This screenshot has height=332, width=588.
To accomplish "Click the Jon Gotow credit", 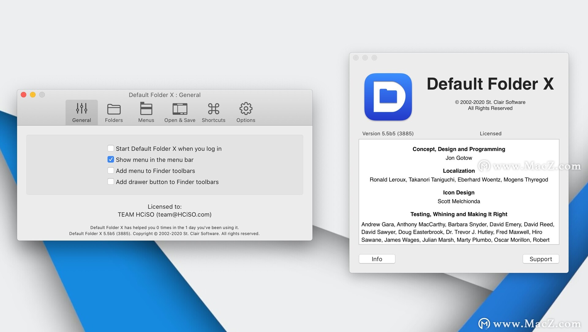I will (459, 158).
